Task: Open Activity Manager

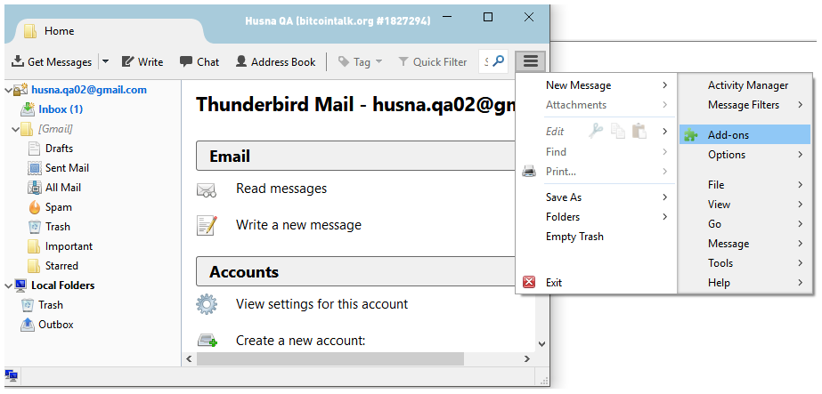Action: pos(747,85)
